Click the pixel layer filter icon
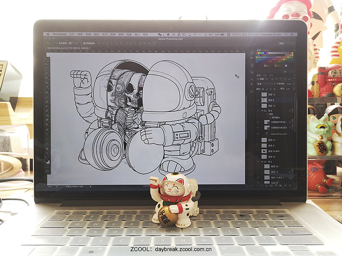The height and width of the screenshot is (256, 342). (x=272, y=79)
